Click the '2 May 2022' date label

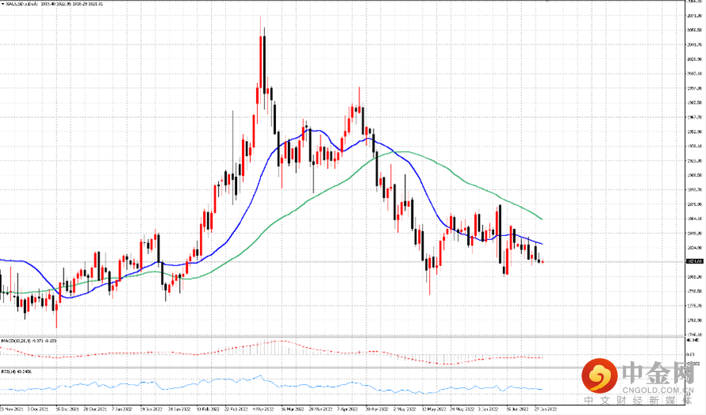pos(405,409)
